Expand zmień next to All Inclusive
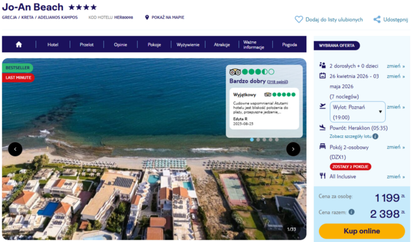Screen dimensions: 414x242 396,176
